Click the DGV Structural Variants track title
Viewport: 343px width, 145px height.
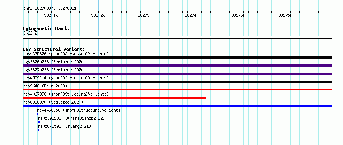[54, 49]
